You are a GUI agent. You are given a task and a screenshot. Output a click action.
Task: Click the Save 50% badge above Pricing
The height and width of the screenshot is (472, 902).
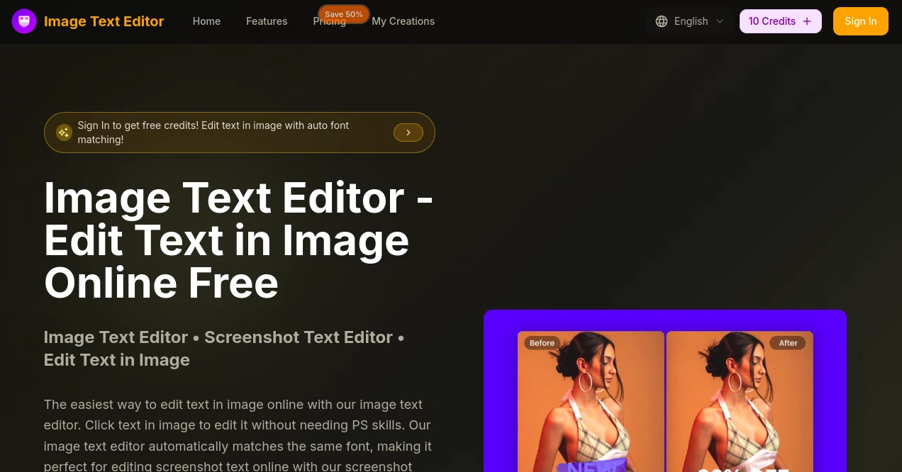pyautogui.click(x=343, y=14)
